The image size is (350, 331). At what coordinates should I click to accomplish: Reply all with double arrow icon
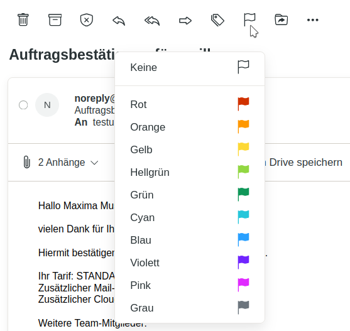(x=152, y=21)
